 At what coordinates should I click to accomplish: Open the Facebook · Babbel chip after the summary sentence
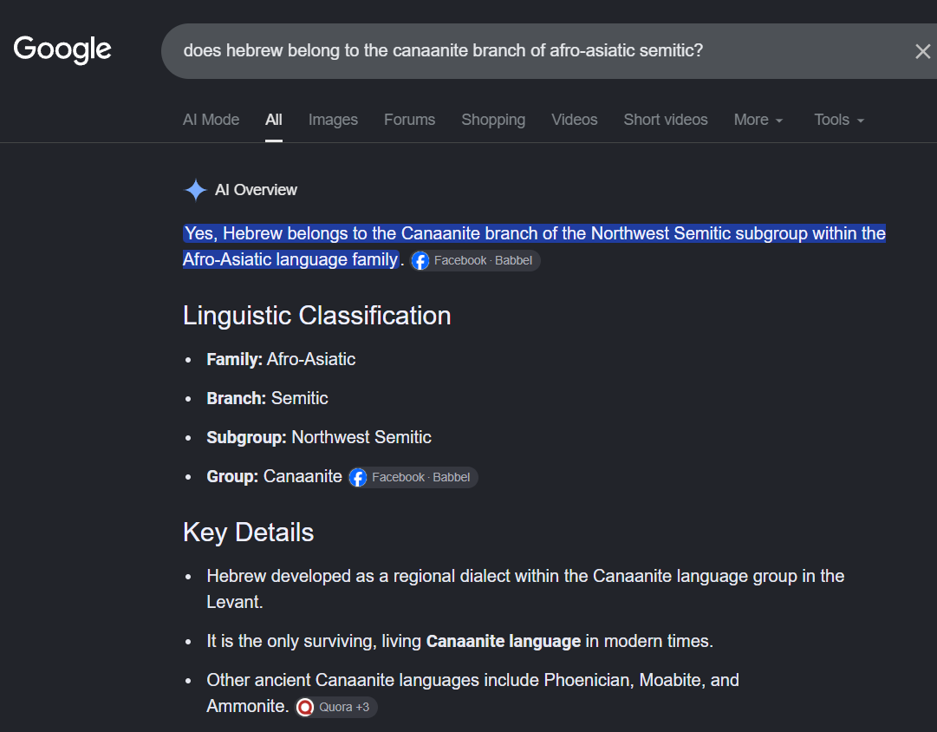point(476,261)
